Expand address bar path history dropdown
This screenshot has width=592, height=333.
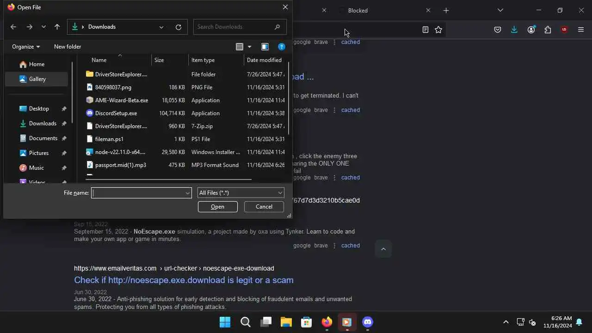click(161, 27)
